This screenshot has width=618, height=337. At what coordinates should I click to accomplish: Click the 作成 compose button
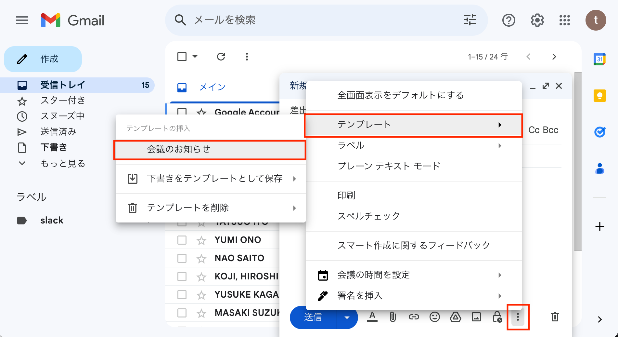click(x=43, y=59)
